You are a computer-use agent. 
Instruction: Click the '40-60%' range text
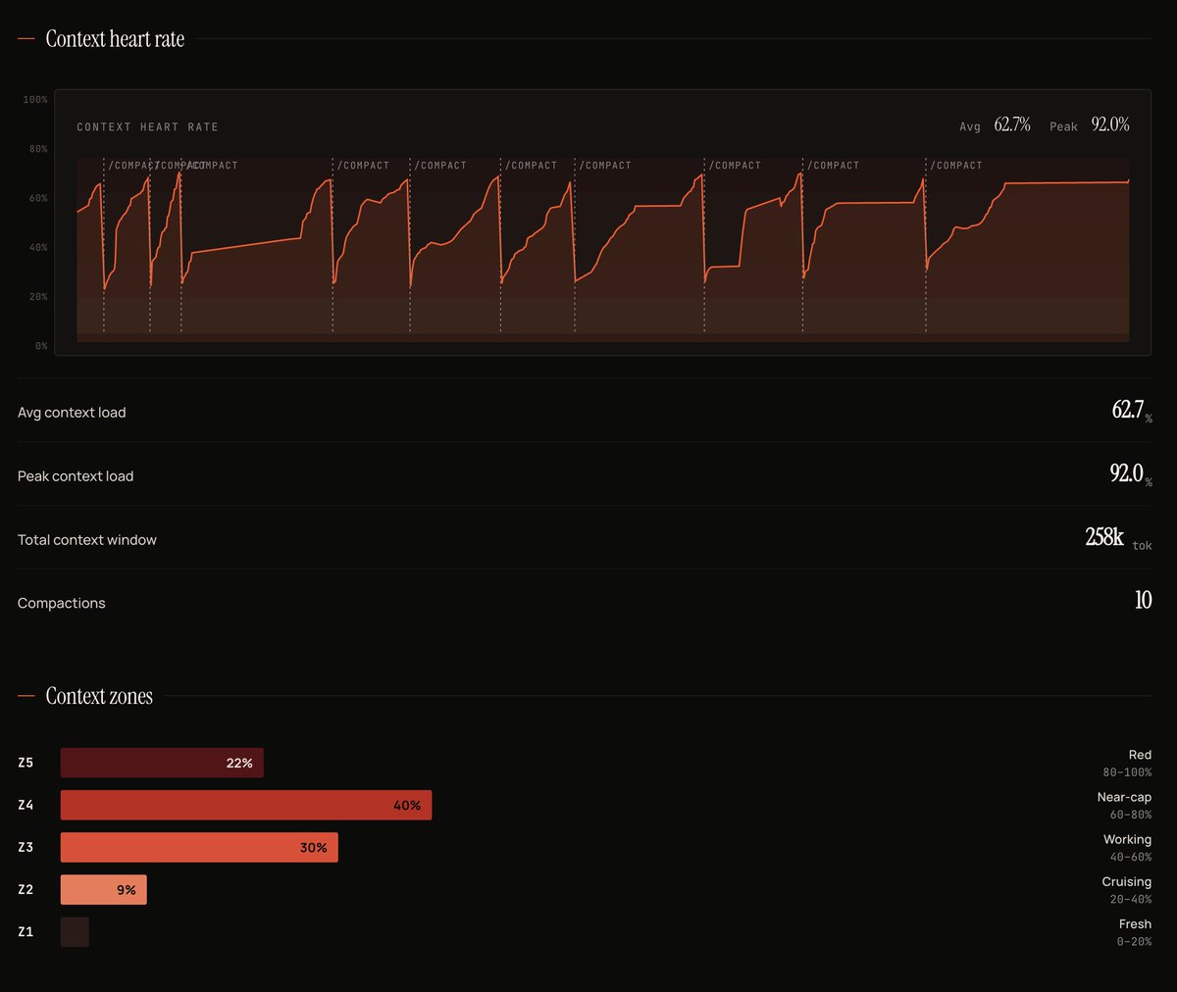[x=1131, y=857]
